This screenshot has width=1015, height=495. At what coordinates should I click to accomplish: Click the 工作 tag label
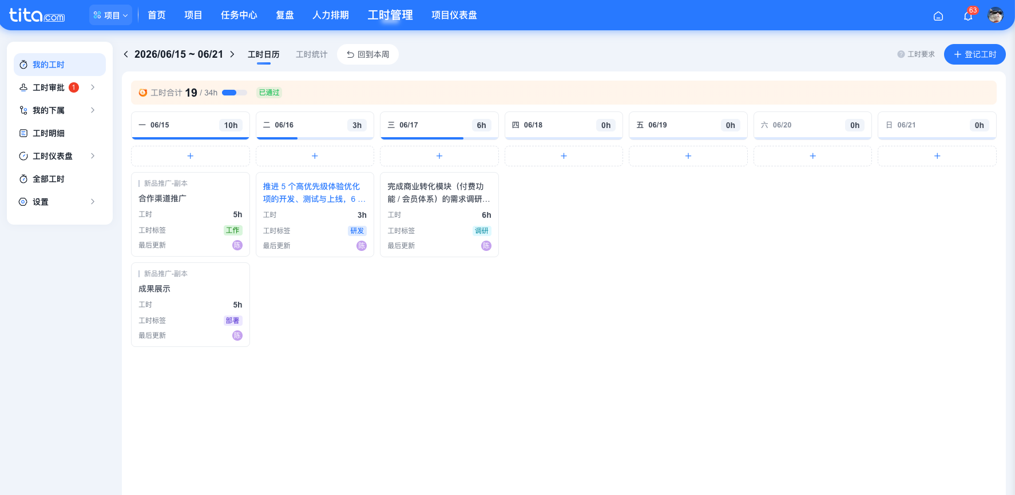click(233, 230)
